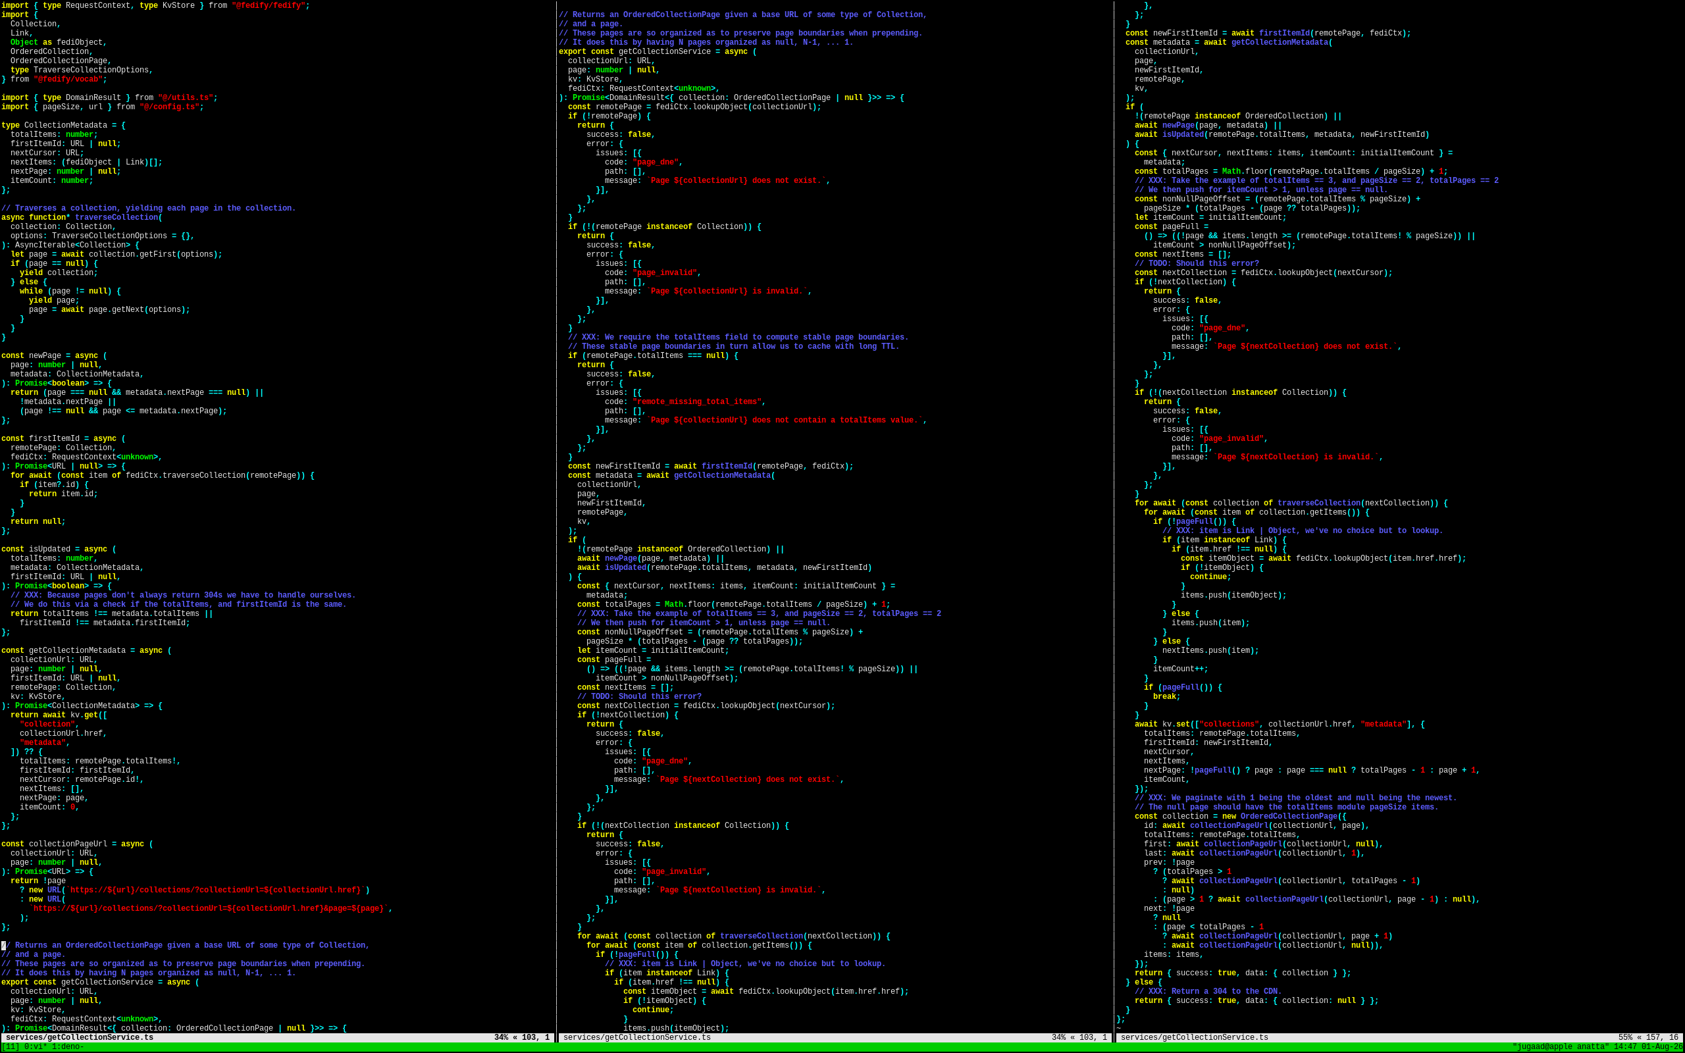Viewport: 1685px width, 1053px height.
Task: Click 'while (page != null) {' line
Action: (x=70, y=291)
